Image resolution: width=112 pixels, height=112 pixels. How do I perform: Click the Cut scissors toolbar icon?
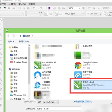point(19,8)
